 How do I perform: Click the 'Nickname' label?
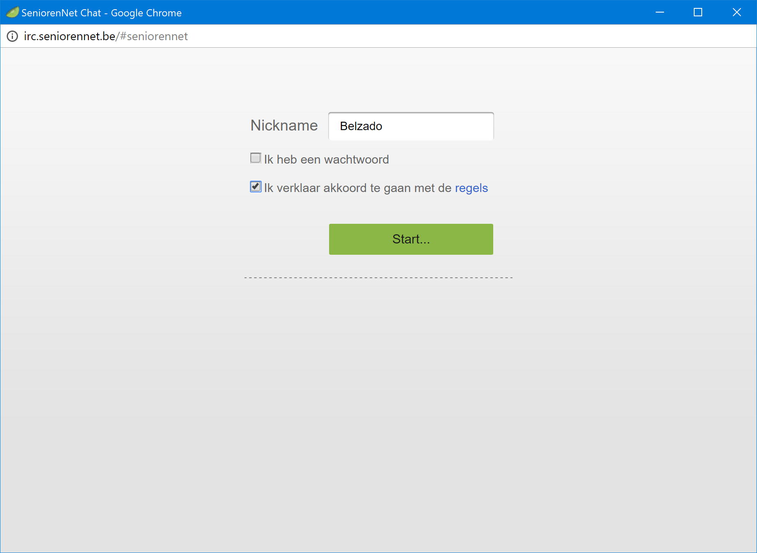(284, 125)
